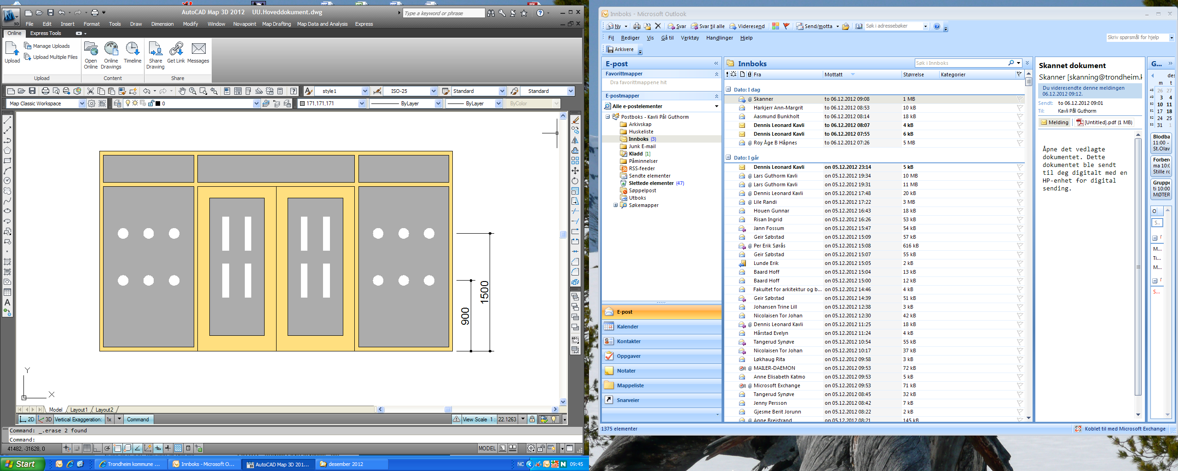Open the Outlook address book icon
Screen dimensions: 1178x471
point(859,26)
